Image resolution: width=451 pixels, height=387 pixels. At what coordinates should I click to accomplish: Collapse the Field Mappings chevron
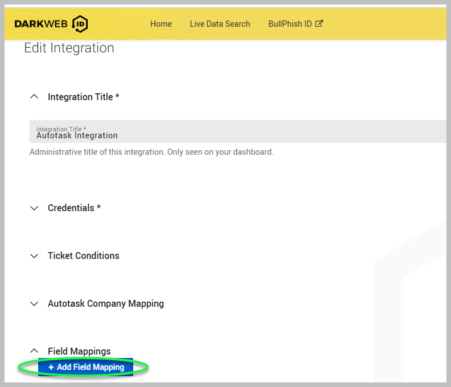tap(34, 351)
